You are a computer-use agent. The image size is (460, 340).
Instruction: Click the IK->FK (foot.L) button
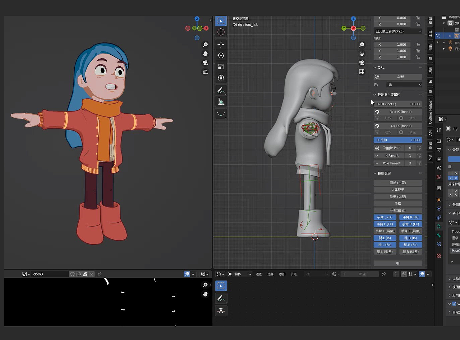coord(398,126)
